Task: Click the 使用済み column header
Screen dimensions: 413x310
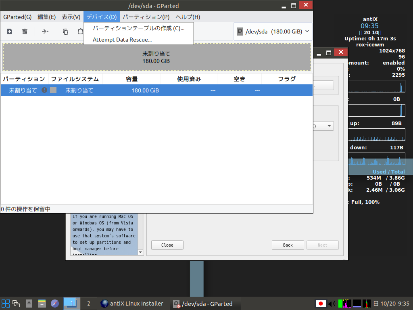Action: coord(189,79)
